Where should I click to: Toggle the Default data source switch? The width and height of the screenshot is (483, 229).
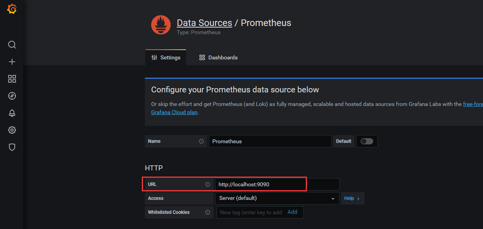(x=367, y=141)
